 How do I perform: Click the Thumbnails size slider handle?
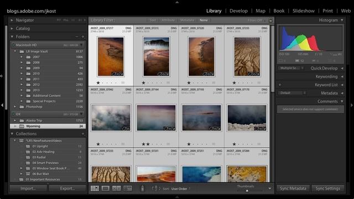pyautogui.click(x=247, y=191)
